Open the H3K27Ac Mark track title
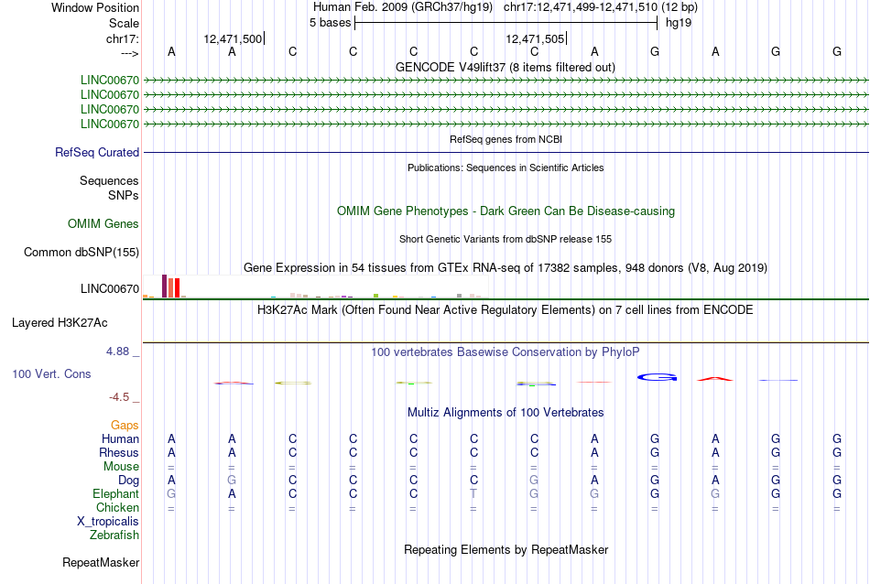This screenshot has width=870, height=584. pyautogui.click(x=505, y=310)
